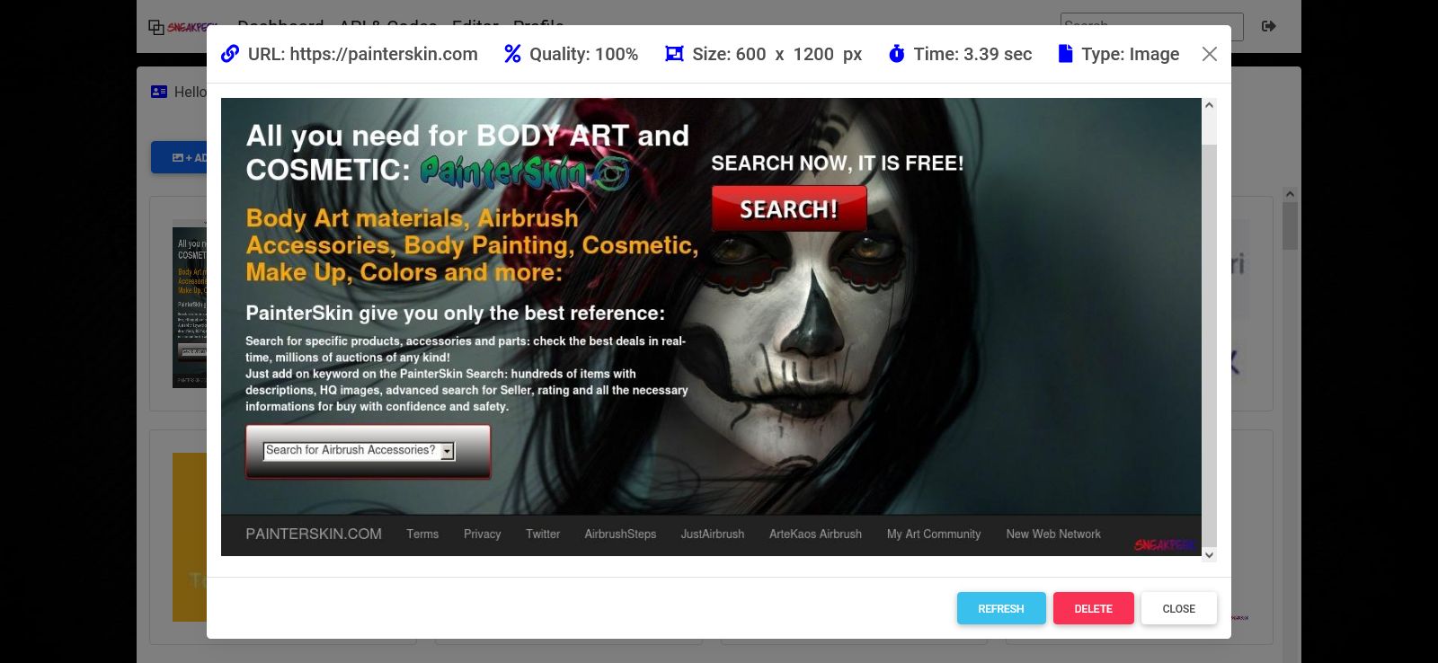
Task: Click the file icon beside Type
Action: tap(1065, 54)
